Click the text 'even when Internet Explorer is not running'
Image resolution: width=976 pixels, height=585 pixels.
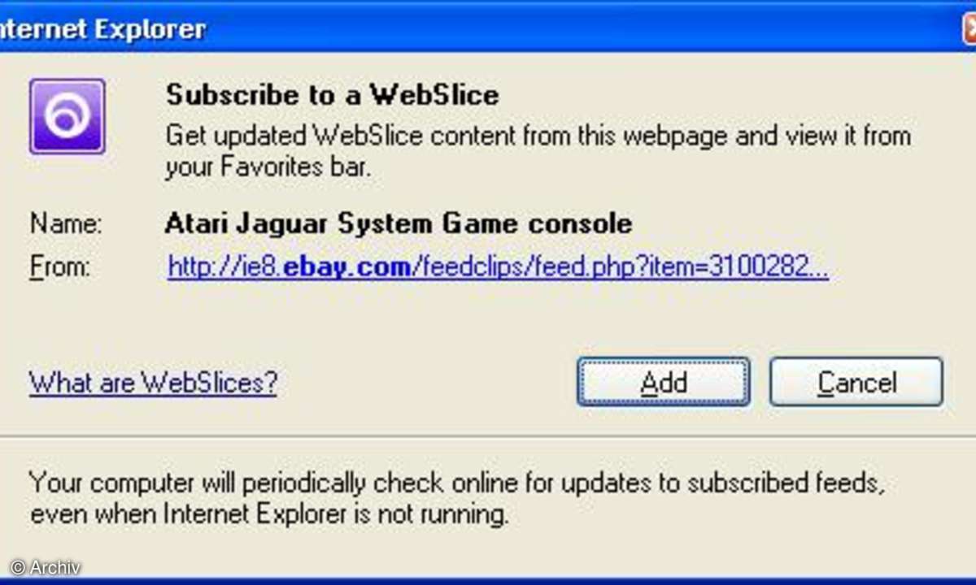268,514
